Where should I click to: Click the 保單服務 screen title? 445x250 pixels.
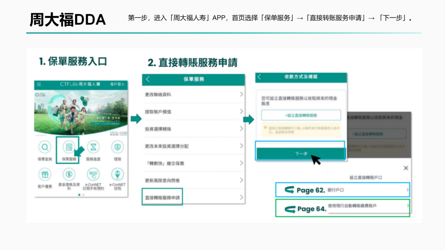194,79
